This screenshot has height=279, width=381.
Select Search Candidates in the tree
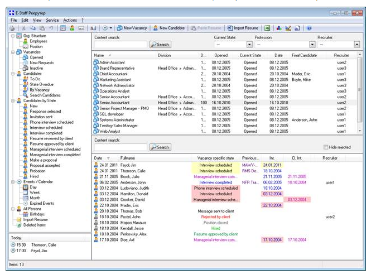point(45,95)
